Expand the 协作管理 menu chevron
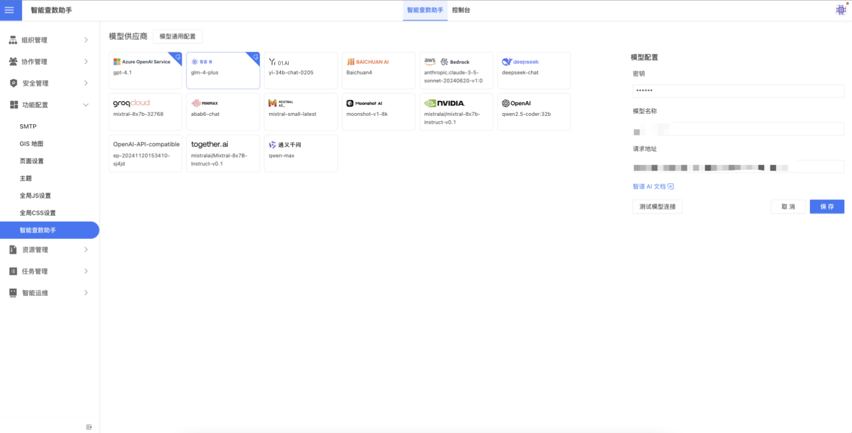The height and width of the screenshot is (433, 852). point(86,62)
